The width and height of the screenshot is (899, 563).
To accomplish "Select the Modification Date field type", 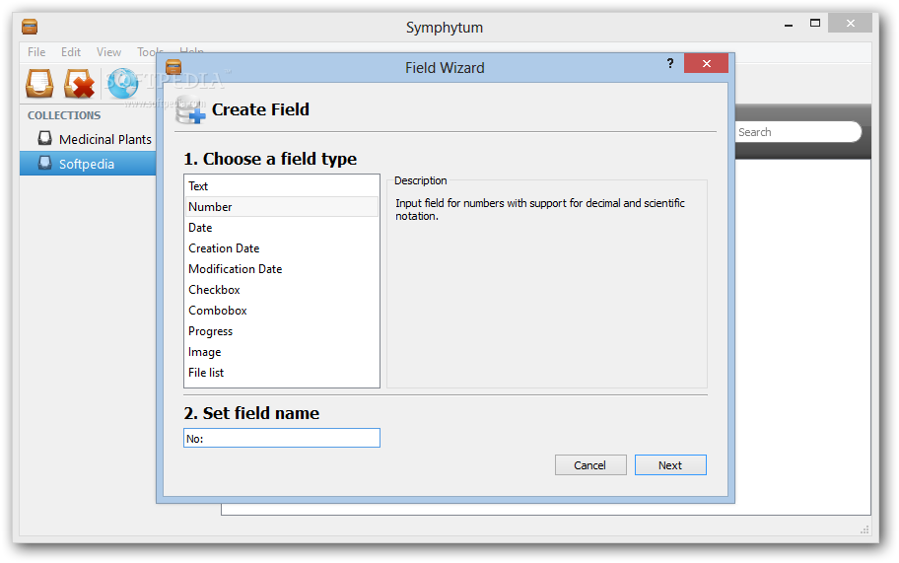I will click(282, 269).
